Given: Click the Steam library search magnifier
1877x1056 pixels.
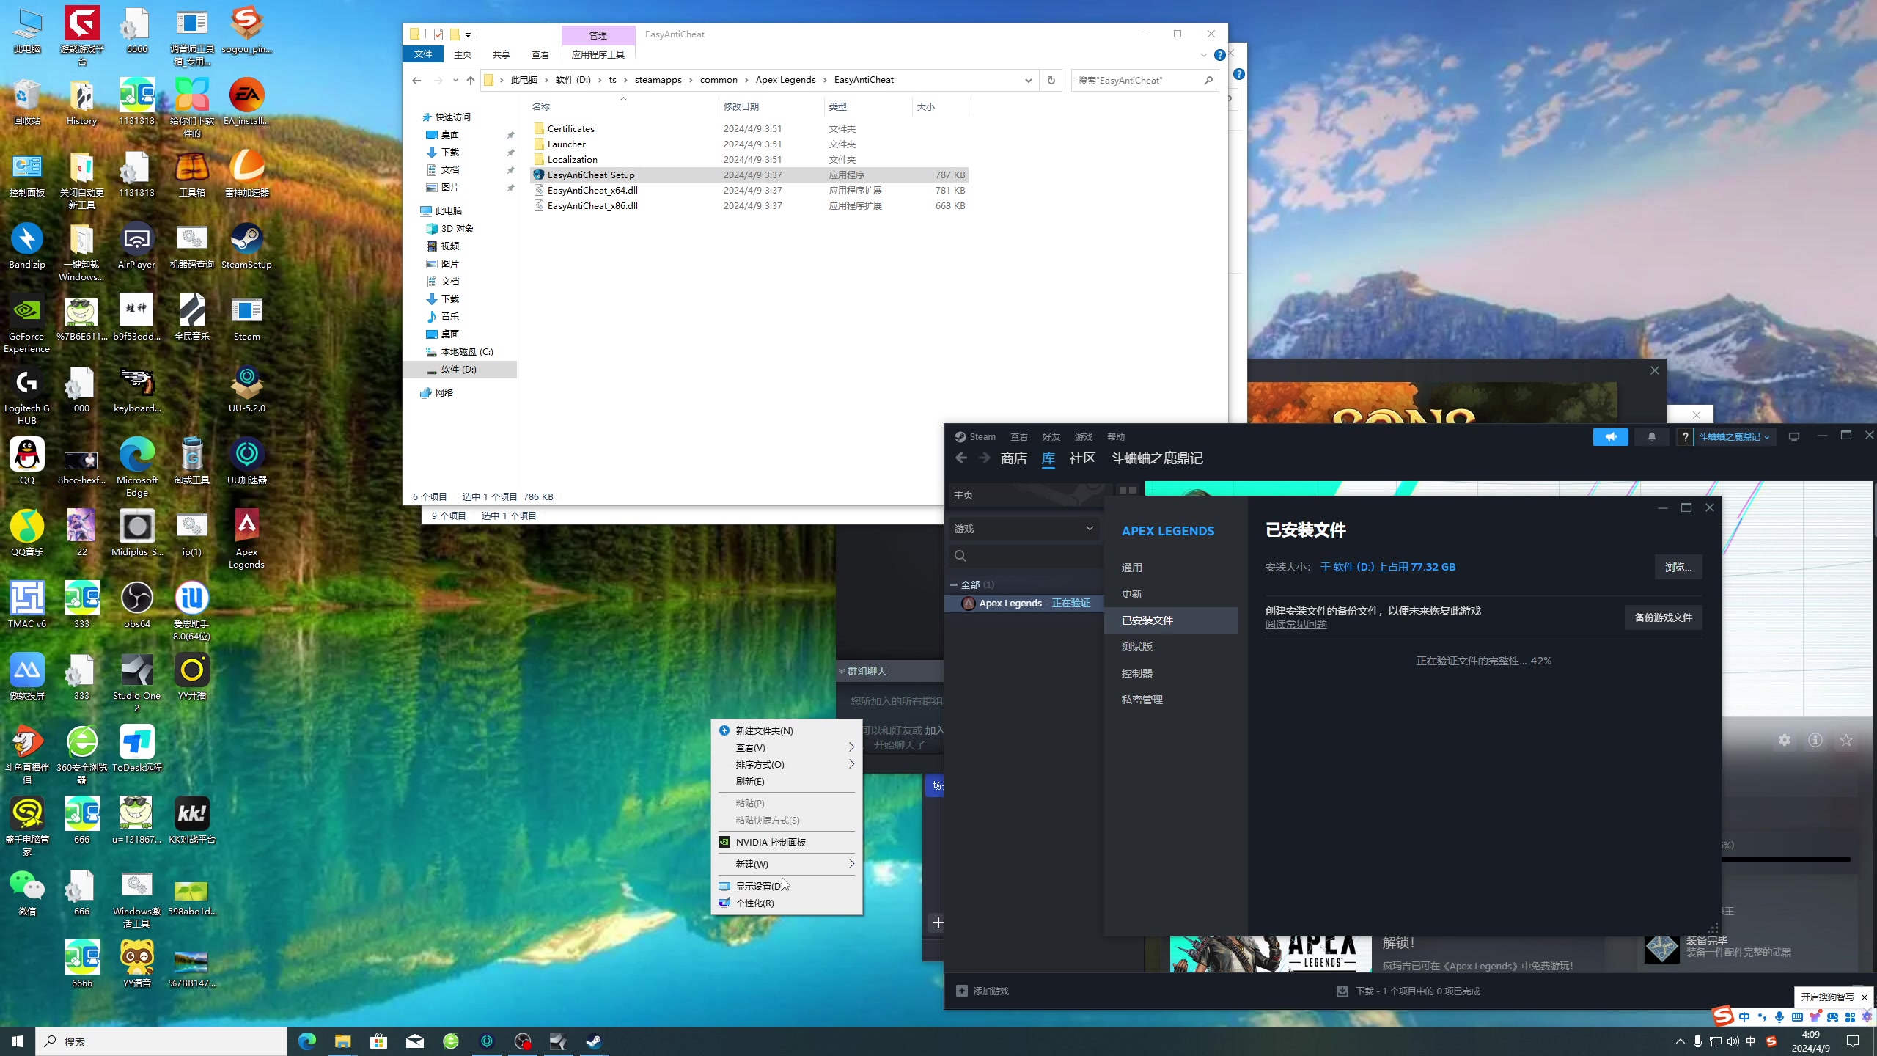Looking at the screenshot, I should (x=960, y=556).
